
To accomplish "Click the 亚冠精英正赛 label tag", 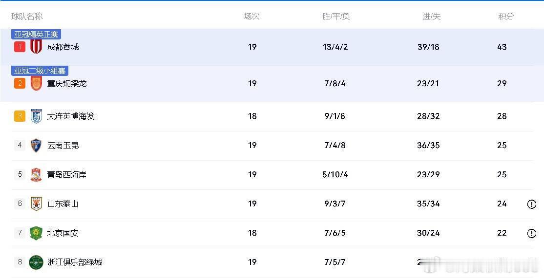I will click(x=36, y=34).
